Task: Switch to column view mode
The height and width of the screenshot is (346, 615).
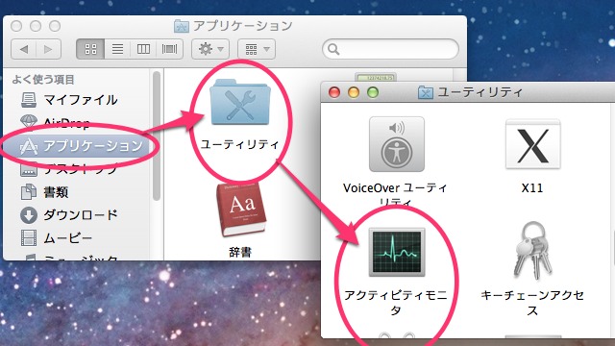Action: [x=143, y=49]
